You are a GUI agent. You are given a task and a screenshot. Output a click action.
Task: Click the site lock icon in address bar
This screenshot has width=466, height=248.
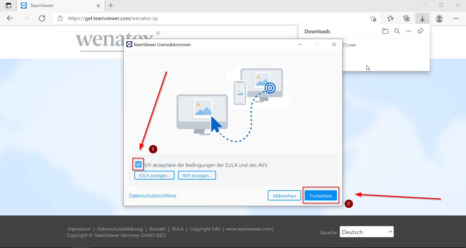(60, 18)
